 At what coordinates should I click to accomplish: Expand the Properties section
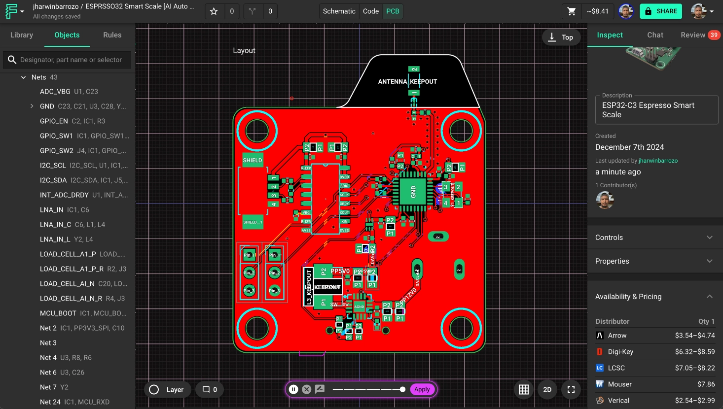click(x=710, y=261)
